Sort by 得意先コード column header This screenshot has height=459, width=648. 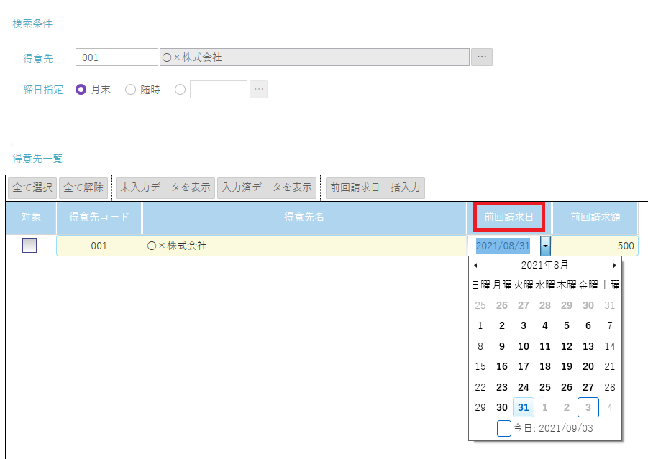[x=99, y=217]
